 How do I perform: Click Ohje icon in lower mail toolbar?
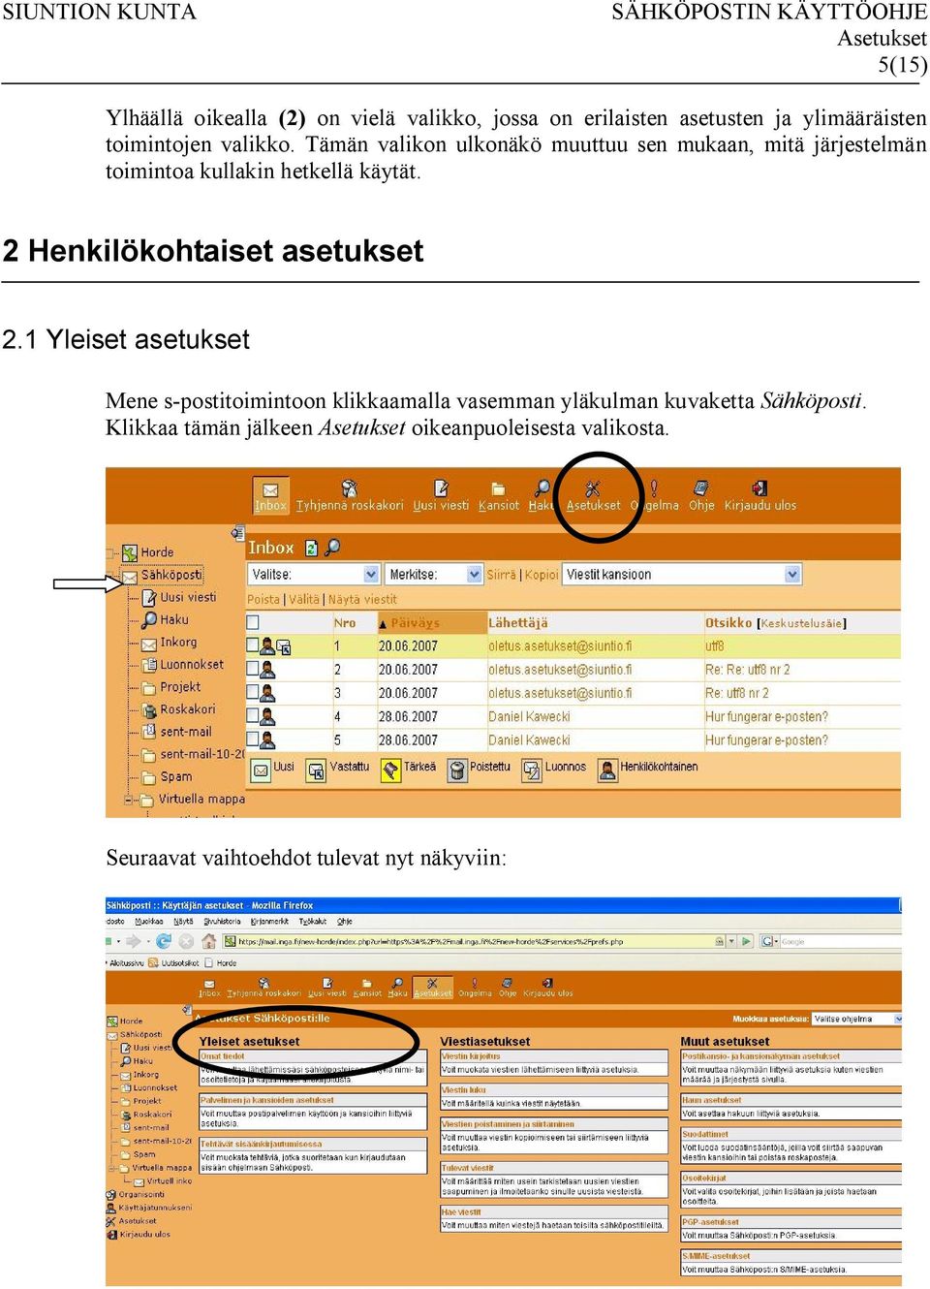coord(508,983)
